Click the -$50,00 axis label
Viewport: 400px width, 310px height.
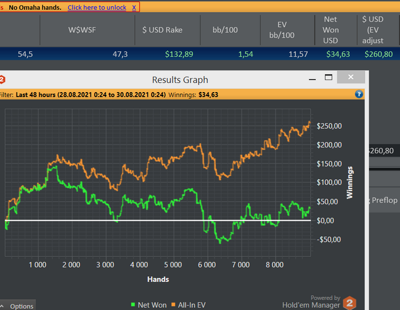[329, 240]
